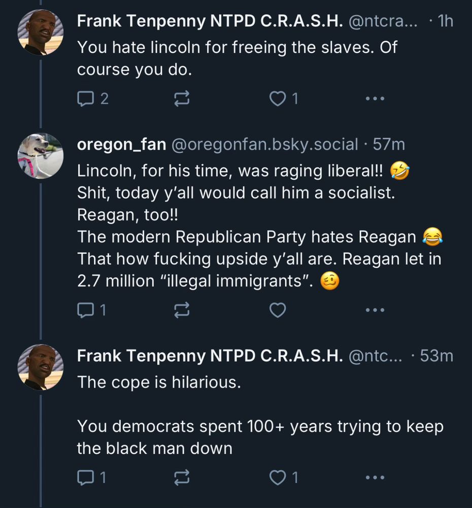Open more options on 'cope is hilarious' post
472x508 pixels.
click(375, 477)
